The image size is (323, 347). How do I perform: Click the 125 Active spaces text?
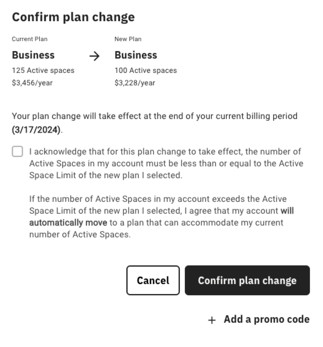tap(43, 70)
